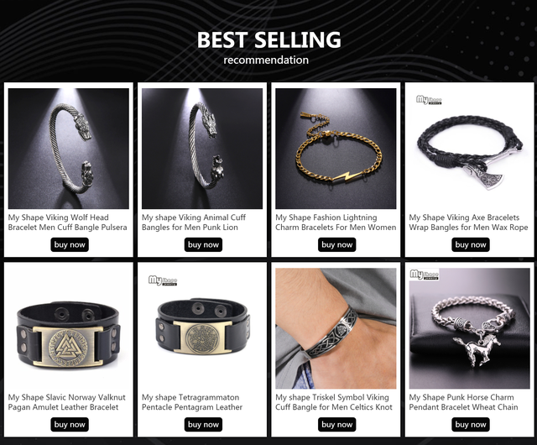This screenshot has width=537, height=445.
Task: Buy now the Viking Animal Cuff bangle
Action: click(x=203, y=245)
